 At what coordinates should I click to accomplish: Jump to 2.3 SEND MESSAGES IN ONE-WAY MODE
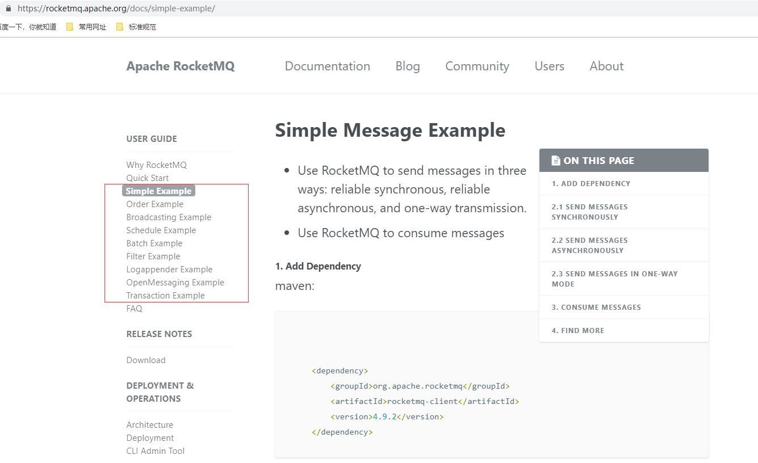[x=624, y=279]
